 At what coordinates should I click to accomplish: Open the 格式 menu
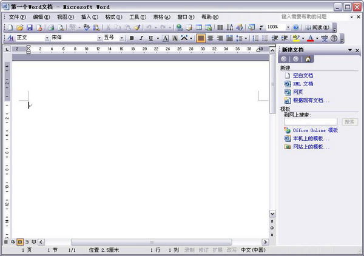pyautogui.click(x=113, y=17)
